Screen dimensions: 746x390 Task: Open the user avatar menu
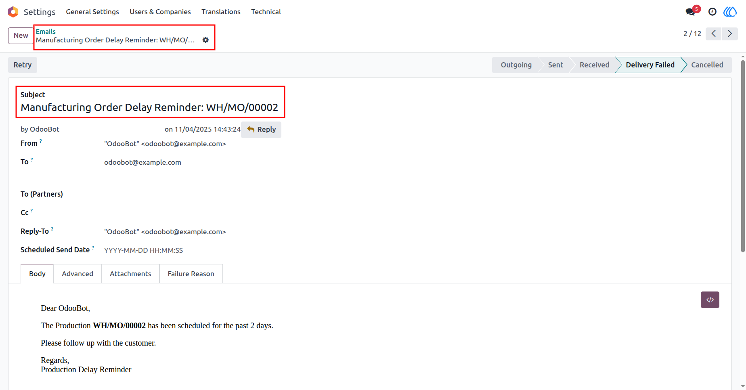coord(730,12)
